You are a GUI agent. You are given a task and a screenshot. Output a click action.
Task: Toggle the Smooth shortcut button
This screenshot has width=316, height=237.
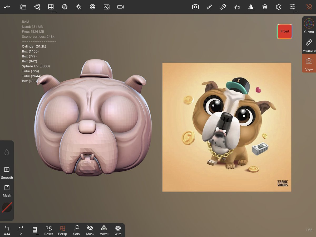(7, 173)
